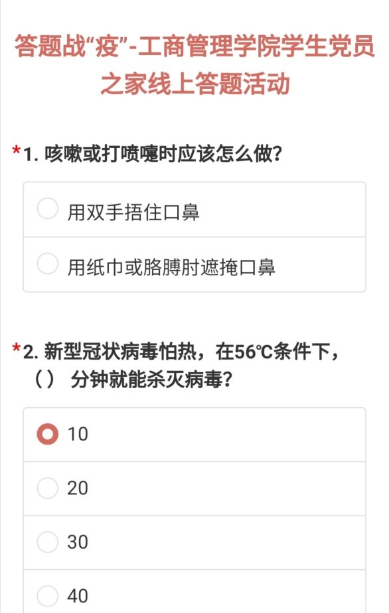Click the second answer row of question 1
Screen dimensions: 389x613
(x=194, y=263)
